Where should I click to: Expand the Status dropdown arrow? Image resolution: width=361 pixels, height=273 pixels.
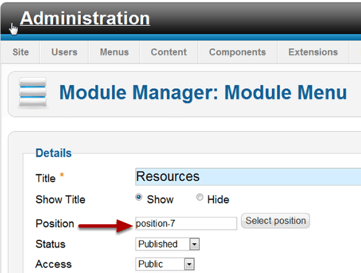[195, 244]
